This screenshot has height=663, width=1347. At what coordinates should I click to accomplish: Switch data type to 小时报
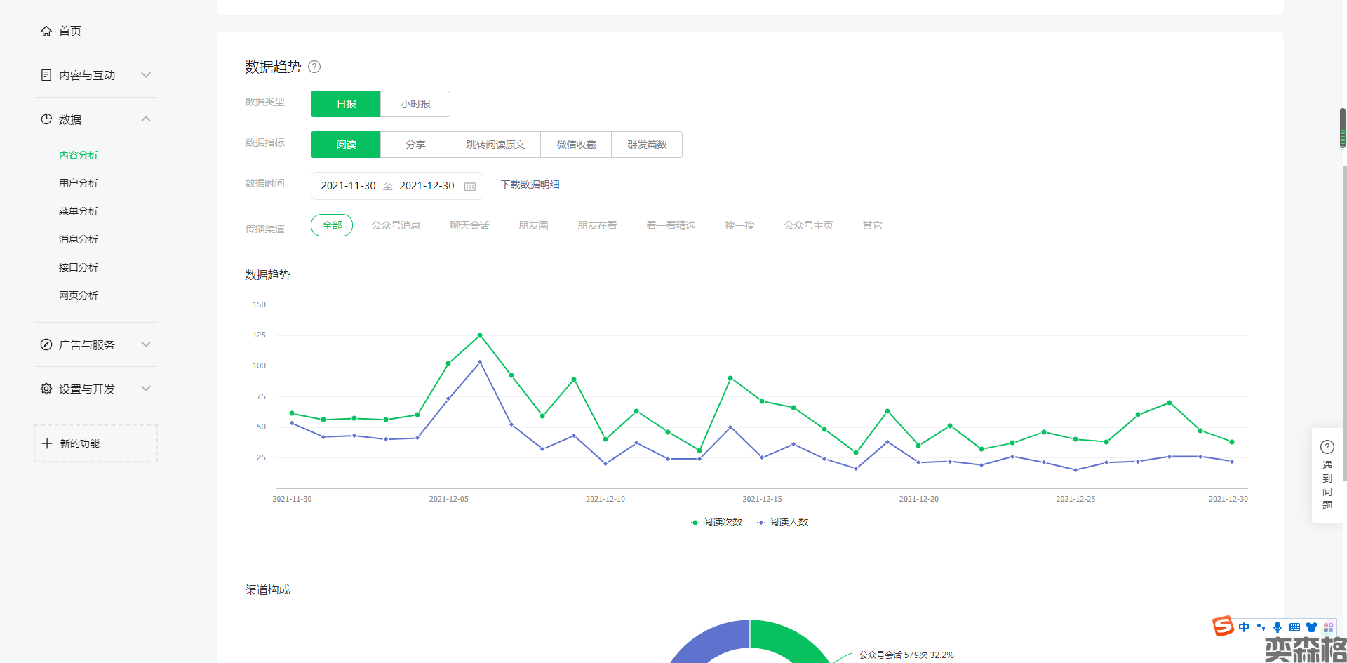pos(415,104)
